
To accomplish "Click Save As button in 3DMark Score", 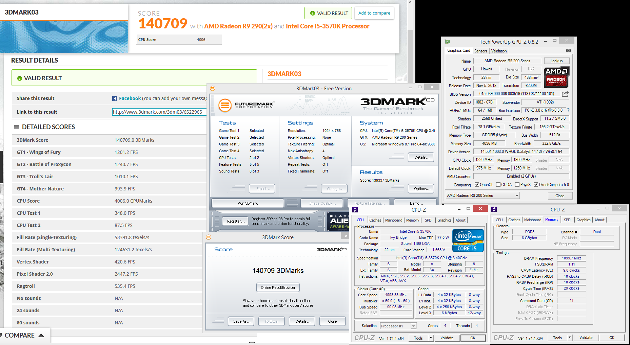I will tap(242, 321).
